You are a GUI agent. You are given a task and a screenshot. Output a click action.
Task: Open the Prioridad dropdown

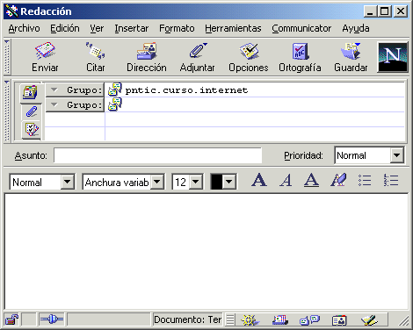coord(397,155)
